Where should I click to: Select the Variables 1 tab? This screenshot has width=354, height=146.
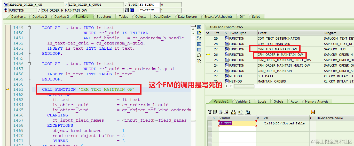[221, 101]
